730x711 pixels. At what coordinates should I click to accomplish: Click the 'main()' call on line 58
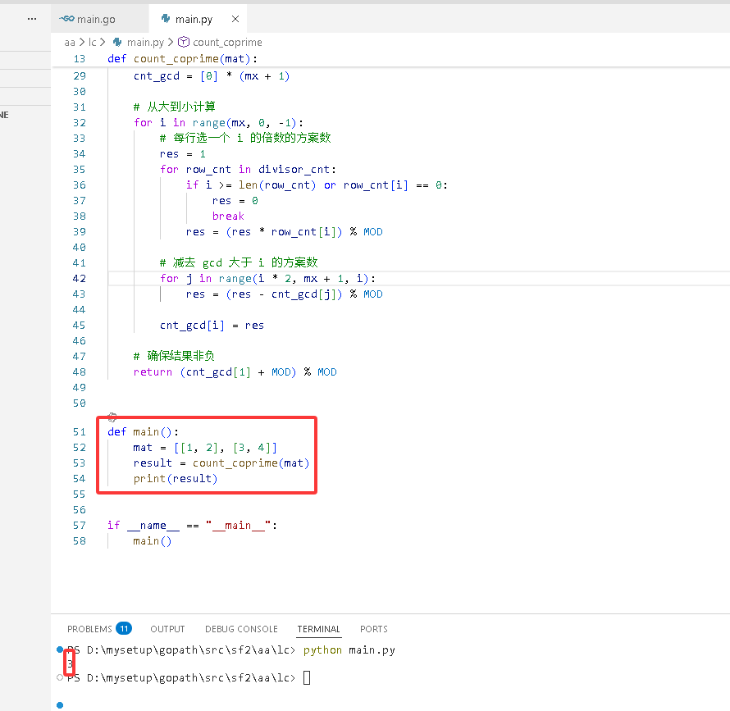coord(153,541)
